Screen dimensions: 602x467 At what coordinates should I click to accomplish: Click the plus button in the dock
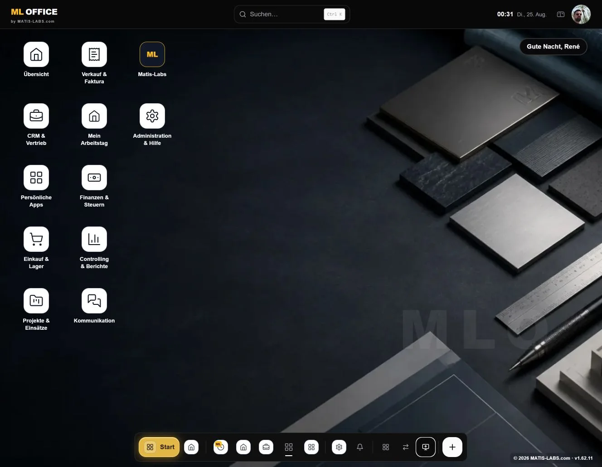pyautogui.click(x=452, y=447)
